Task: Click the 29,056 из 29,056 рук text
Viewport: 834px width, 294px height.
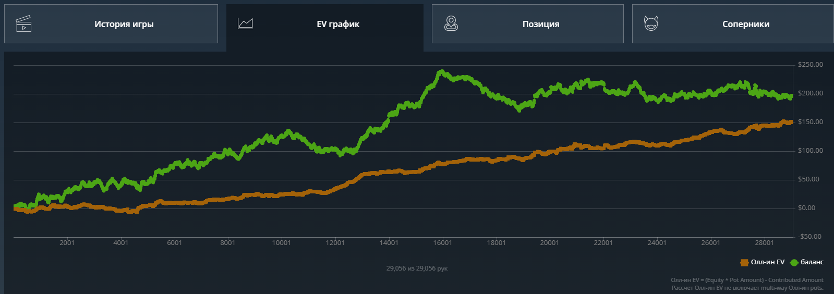Action: (x=417, y=268)
